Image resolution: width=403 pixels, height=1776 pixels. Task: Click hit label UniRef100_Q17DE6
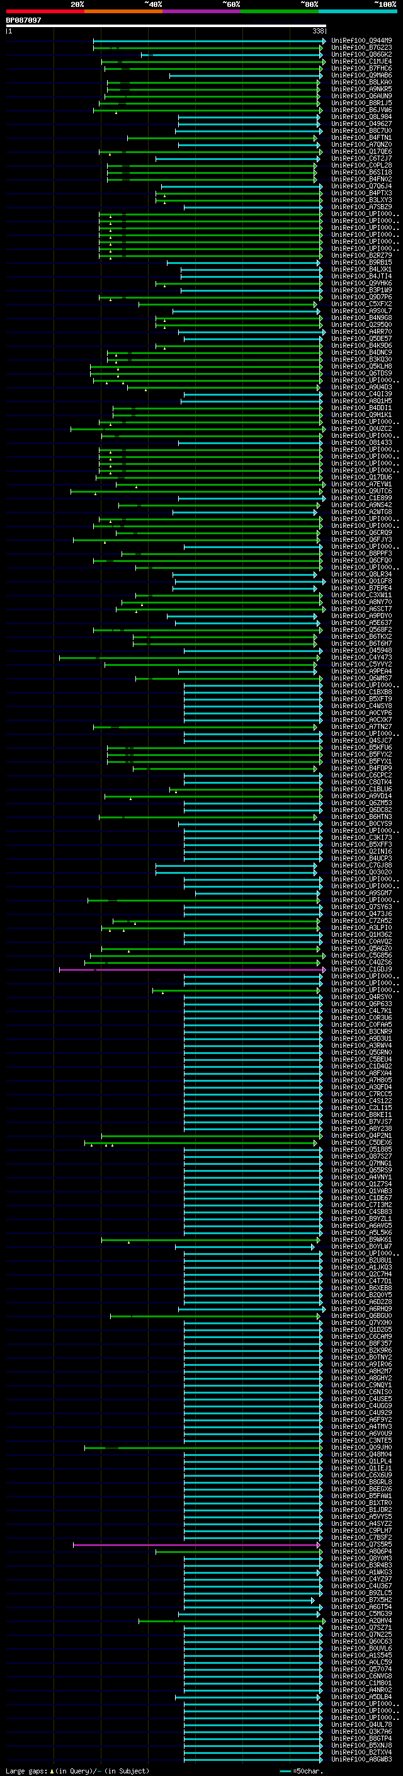(361, 152)
